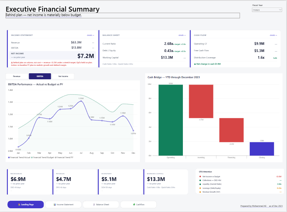Click the Current Ratio 2.68x value
The image size is (287, 212).
(169, 44)
